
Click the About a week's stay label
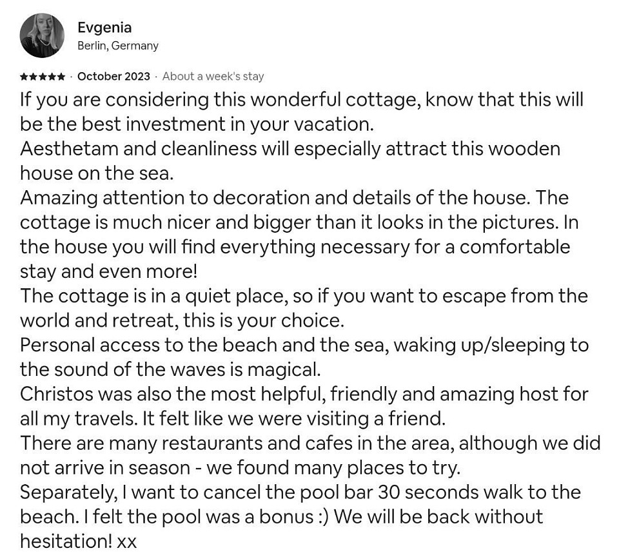[213, 76]
